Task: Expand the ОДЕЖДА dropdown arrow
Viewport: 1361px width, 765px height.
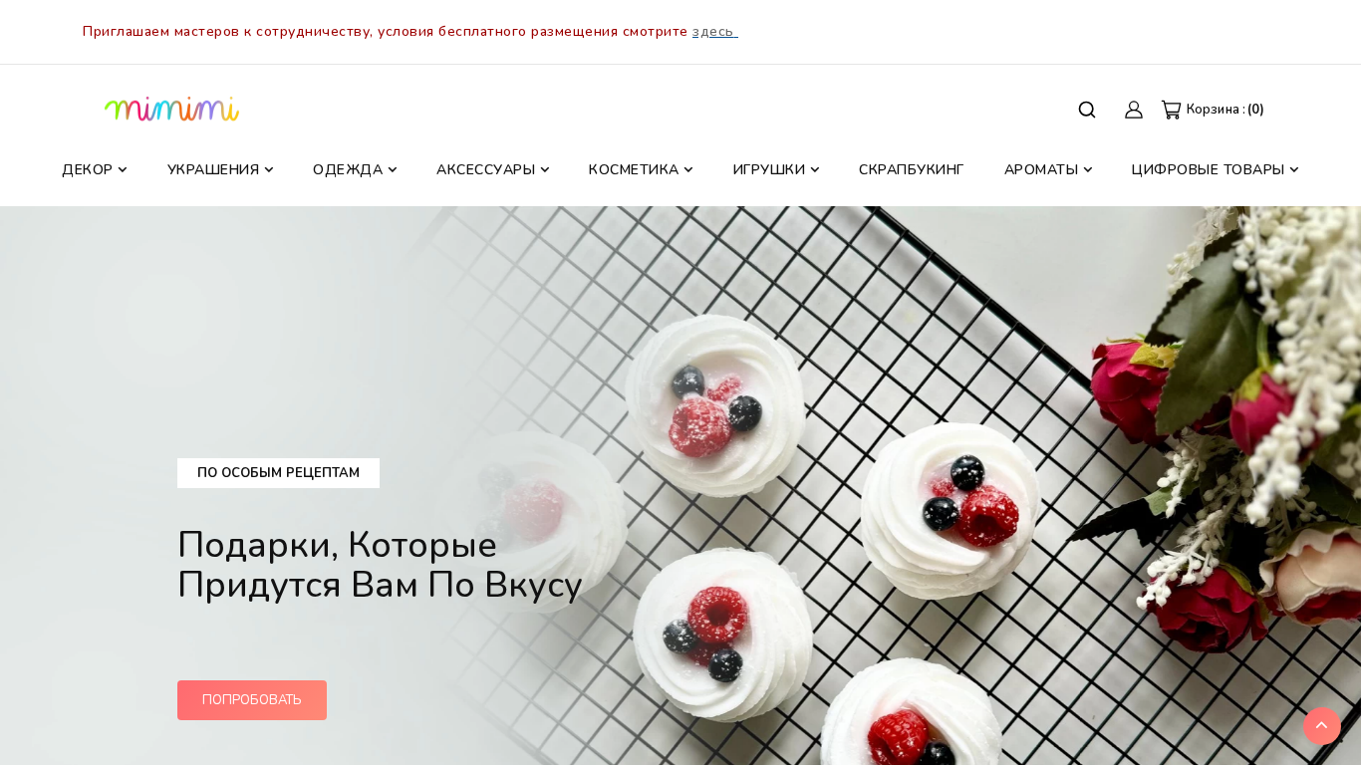Action: coord(393,170)
